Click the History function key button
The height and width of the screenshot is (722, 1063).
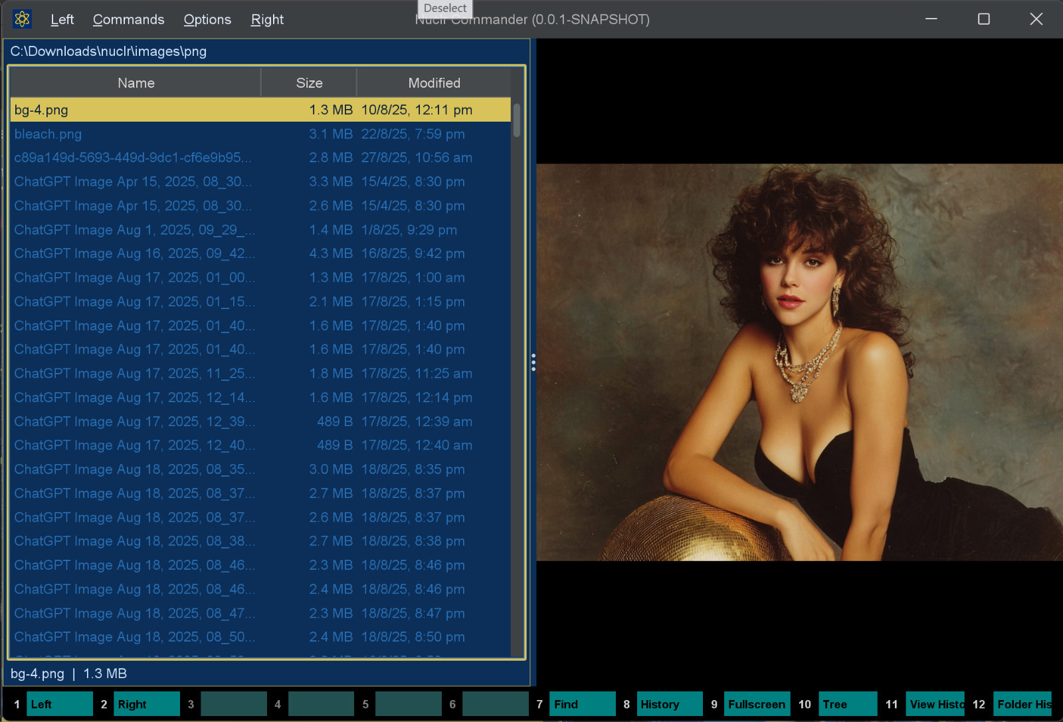[670, 704]
